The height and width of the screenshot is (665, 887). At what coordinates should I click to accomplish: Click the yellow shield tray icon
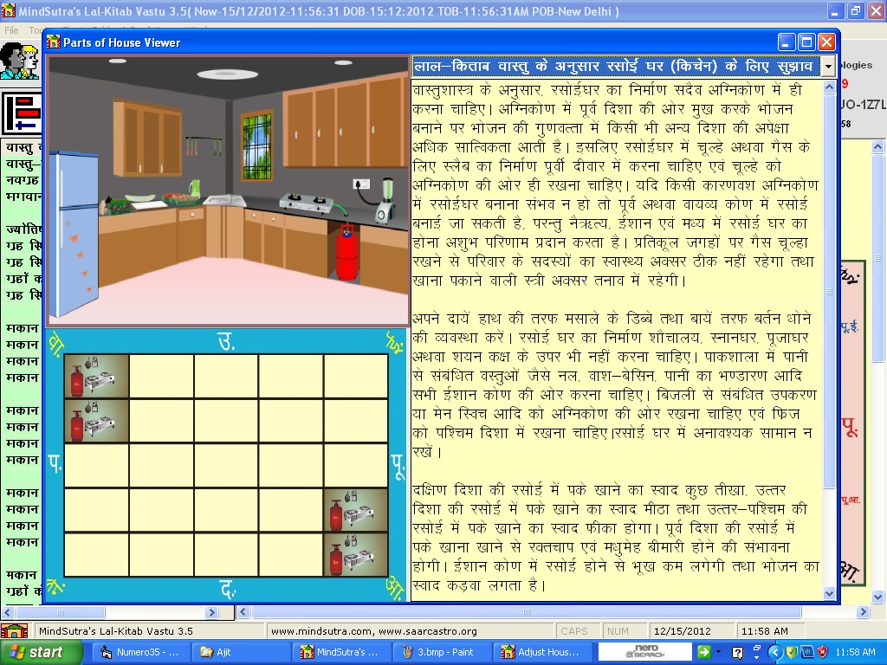click(792, 652)
